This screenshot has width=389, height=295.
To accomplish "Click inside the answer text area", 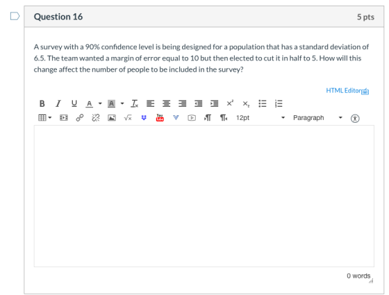I will [204, 196].
